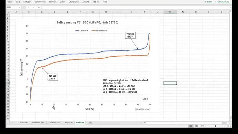The image size is (238, 134).
Task: Click the 100 % zoom level
Action: tap(229, 126)
